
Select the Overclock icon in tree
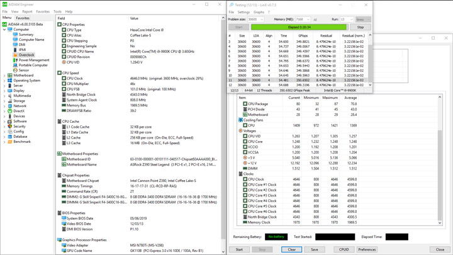coord(15,55)
